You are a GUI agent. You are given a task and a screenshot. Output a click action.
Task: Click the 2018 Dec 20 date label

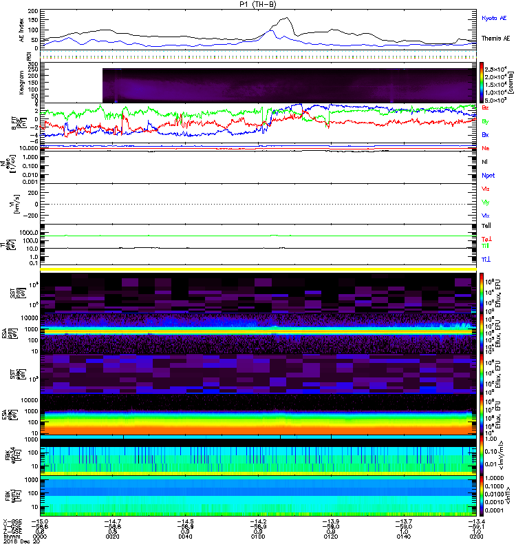[x=21, y=541]
